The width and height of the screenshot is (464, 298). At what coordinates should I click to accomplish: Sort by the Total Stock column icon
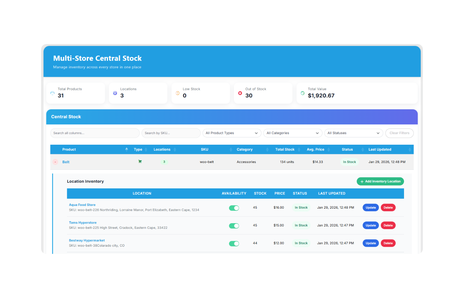click(x=299, y=149)
